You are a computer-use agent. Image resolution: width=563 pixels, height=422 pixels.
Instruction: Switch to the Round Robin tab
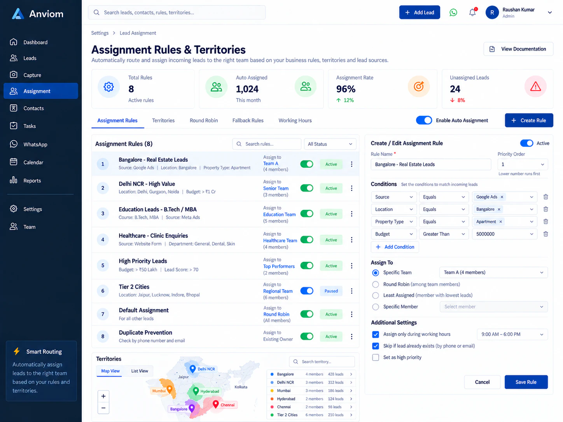(x=204, y=120)
